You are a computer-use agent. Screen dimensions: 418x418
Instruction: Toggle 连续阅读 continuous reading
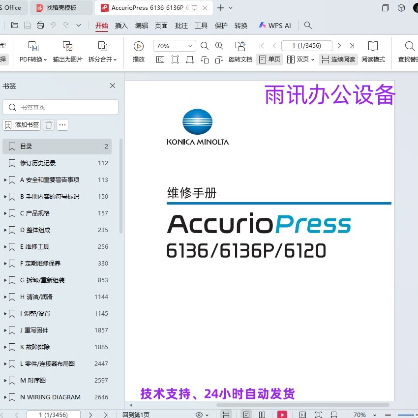click(x=338, y=60)
